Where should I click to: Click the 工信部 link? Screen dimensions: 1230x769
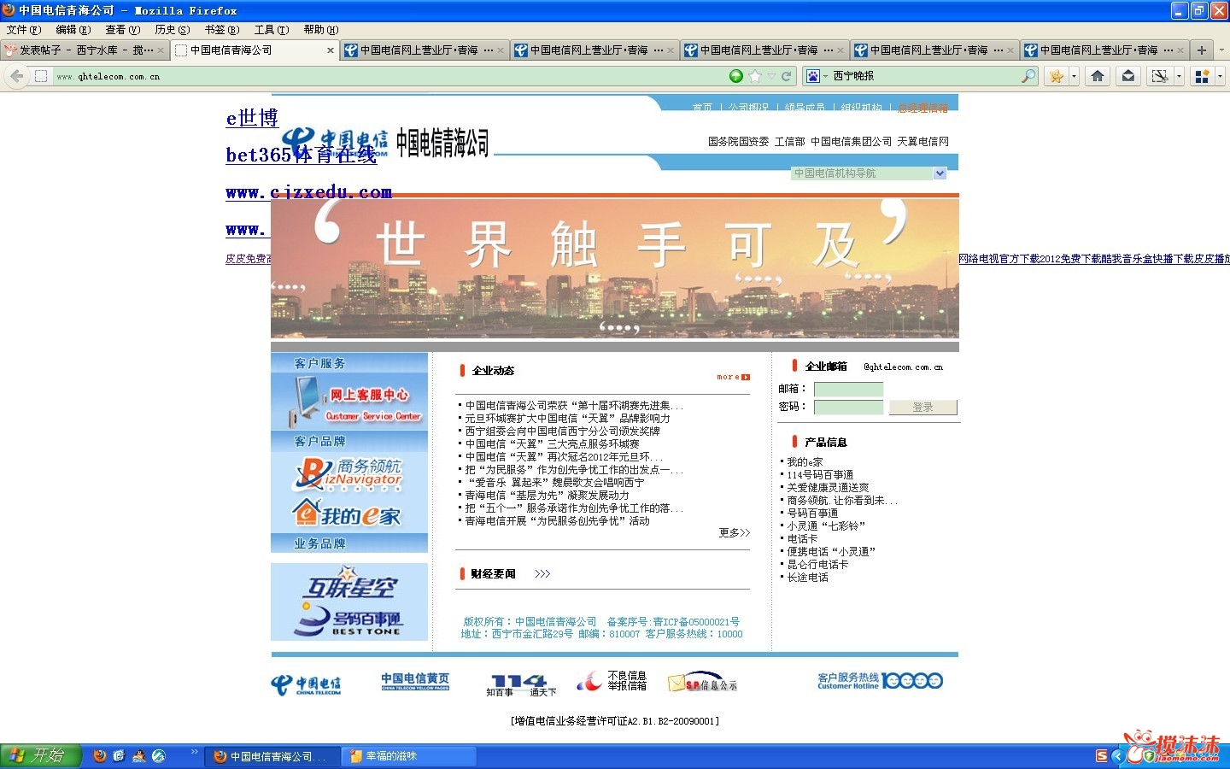[789, 142]
